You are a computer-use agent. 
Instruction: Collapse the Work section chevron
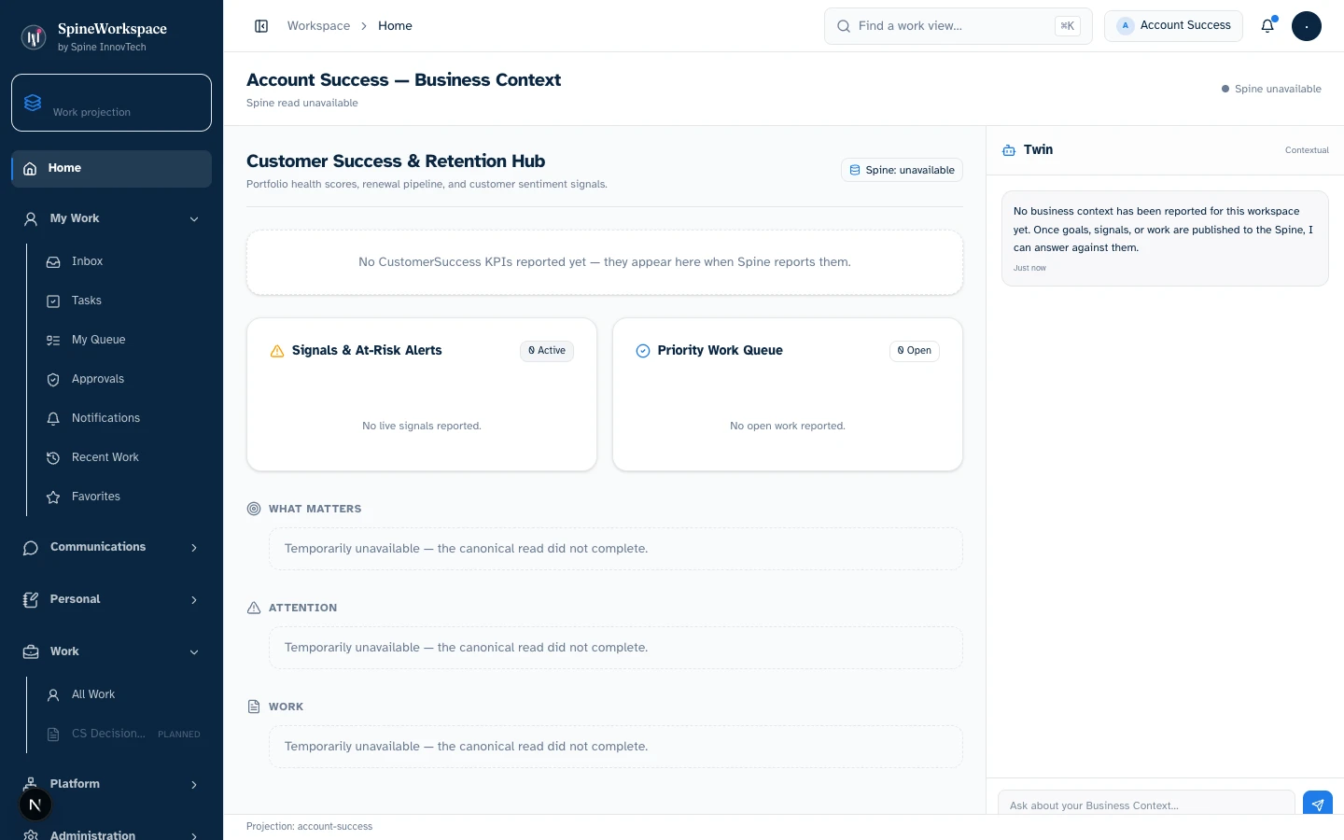pos(194,652)
